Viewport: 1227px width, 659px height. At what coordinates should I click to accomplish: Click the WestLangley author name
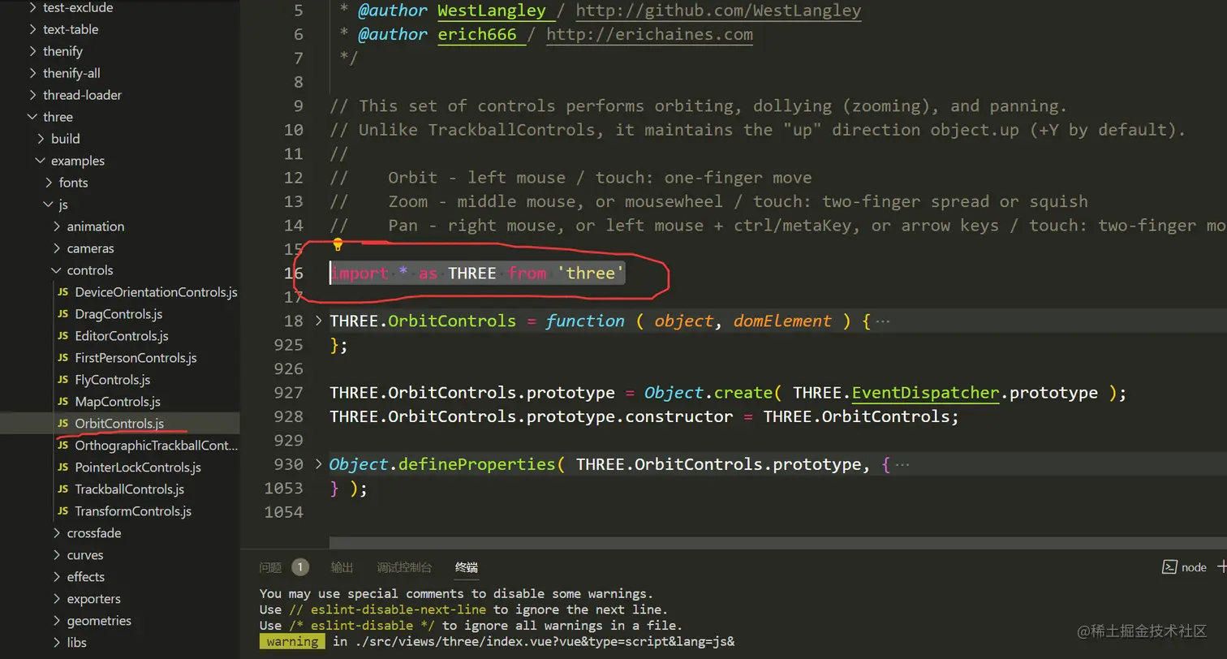pyautogui.click(x=492, y=11)
